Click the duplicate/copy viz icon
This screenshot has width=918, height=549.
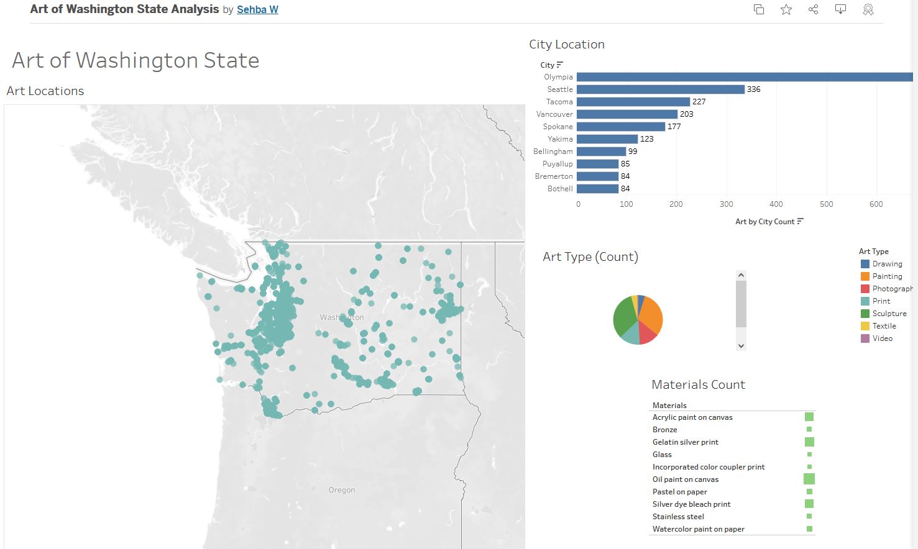click(x=758, y=9)
